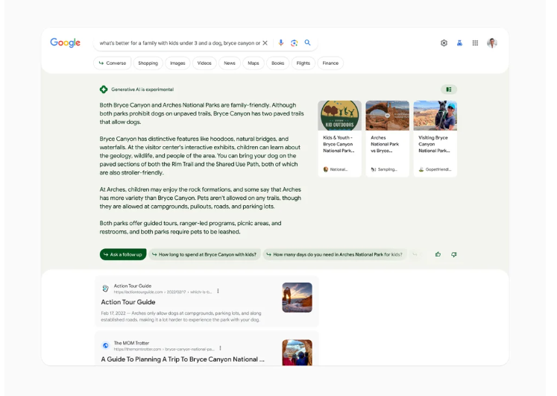Select 'How long to spend at Bryce Canyon' suggestion

pos(204,254)
